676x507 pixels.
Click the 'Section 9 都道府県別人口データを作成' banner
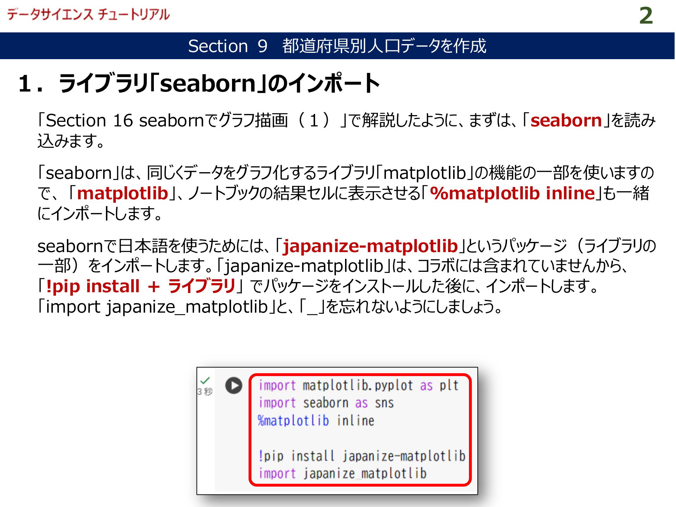tap(337, 46)
